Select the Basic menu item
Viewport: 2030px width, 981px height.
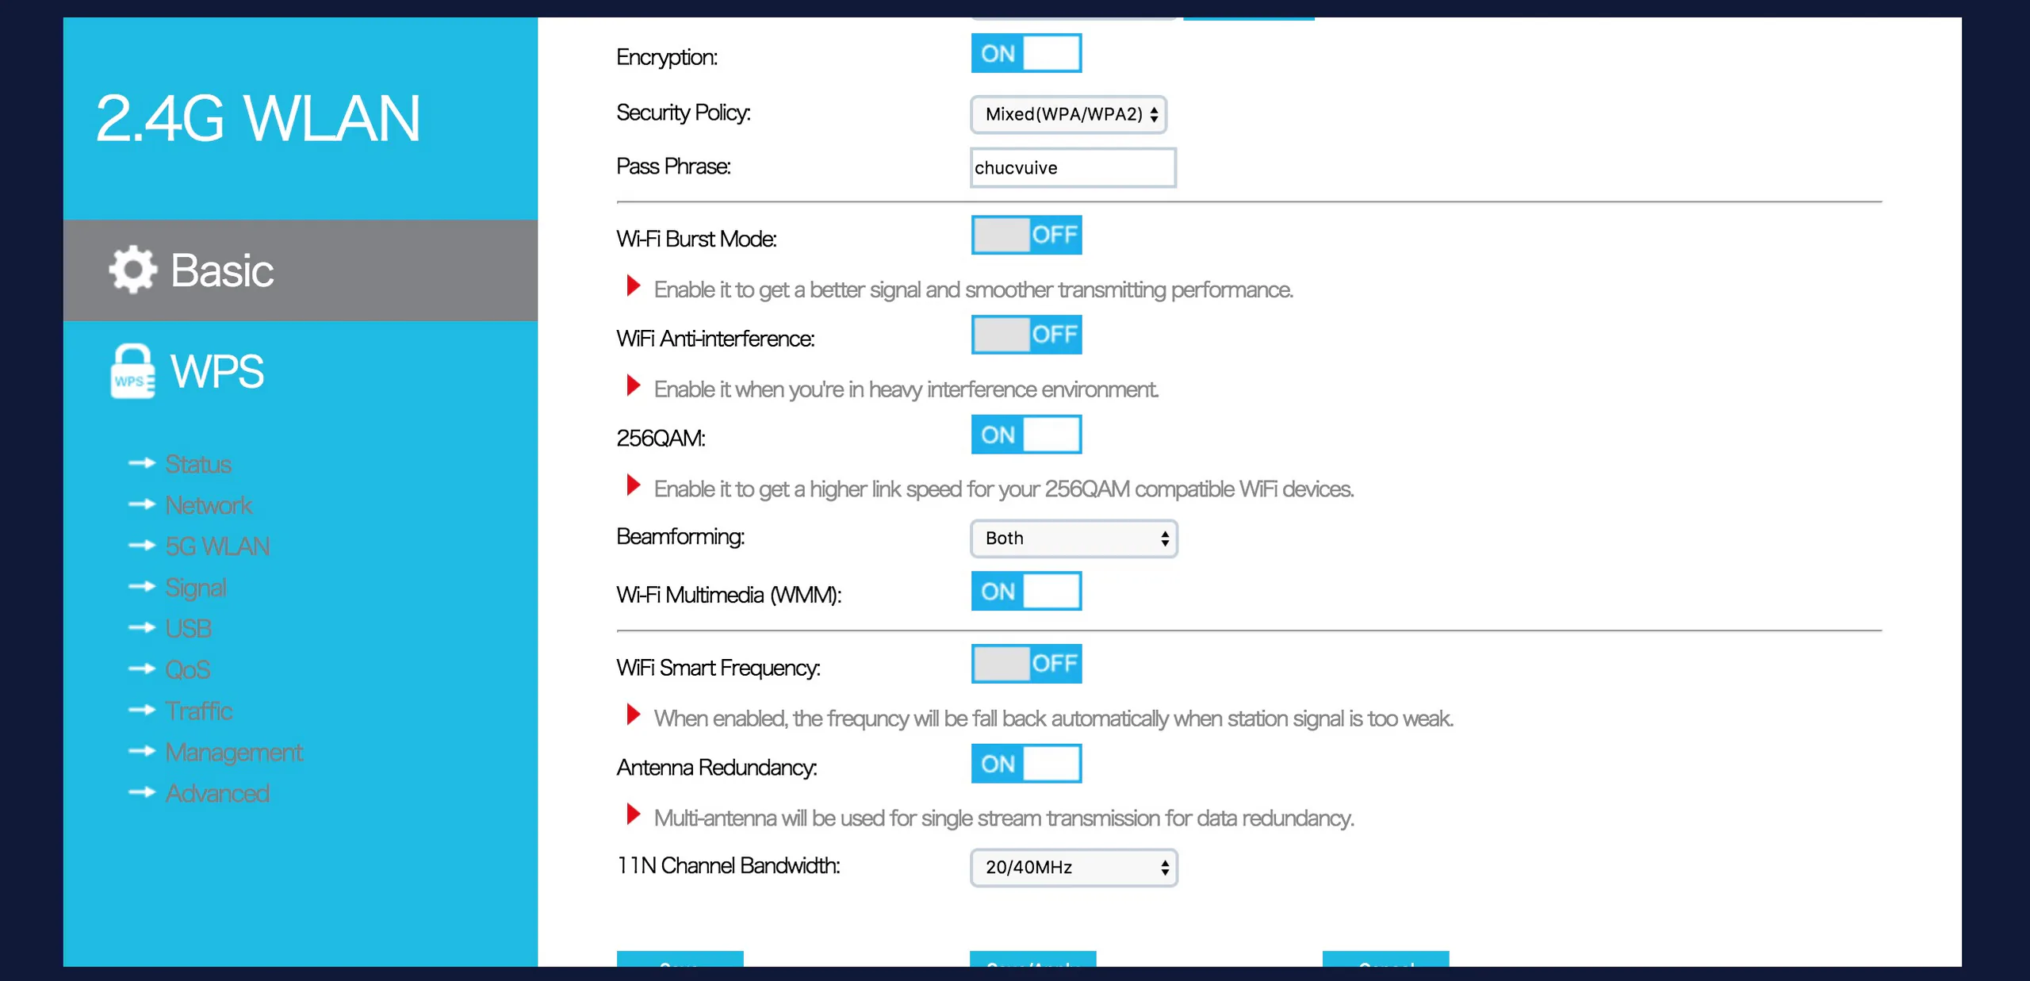click(301, 270)
